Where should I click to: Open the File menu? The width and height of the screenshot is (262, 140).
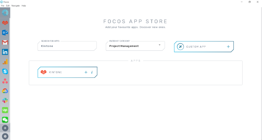pos(2,6)
